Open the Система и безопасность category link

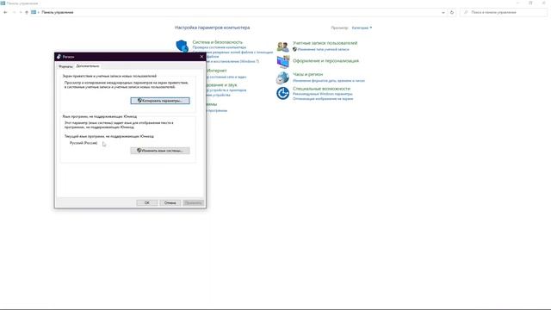tap(218, 42)
